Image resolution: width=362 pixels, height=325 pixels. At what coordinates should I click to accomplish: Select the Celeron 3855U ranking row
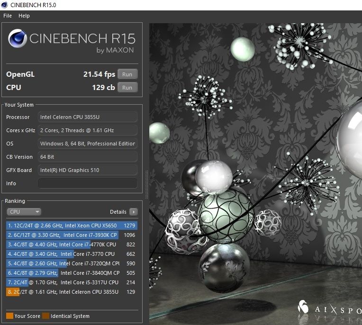point(72,292)
